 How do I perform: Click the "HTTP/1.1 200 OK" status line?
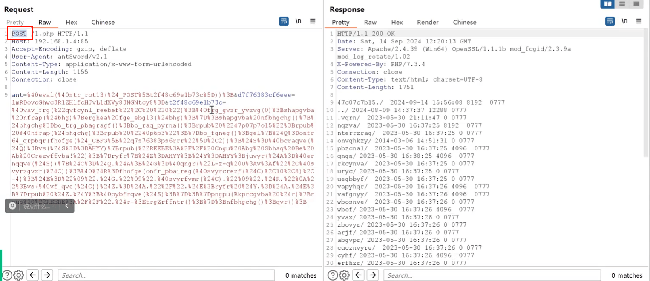366,34
